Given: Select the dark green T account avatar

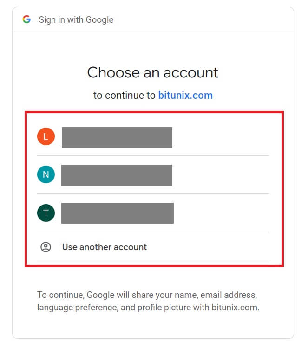Looking at the screenshot, I should 46,213.
